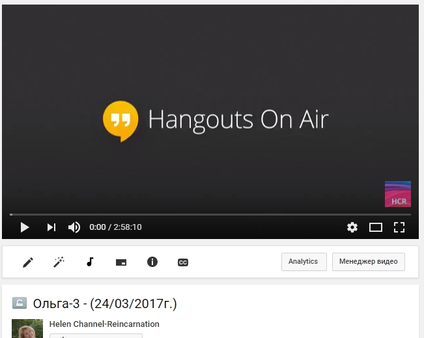Open Менеджер видео
Screen dimensions: 424x338
click(x=369, y=262)
